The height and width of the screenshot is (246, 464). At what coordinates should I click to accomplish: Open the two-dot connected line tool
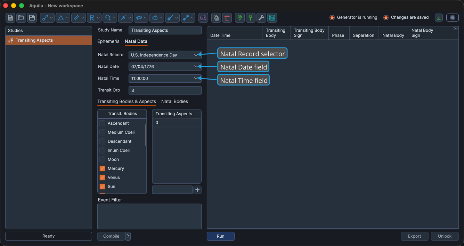188,18
